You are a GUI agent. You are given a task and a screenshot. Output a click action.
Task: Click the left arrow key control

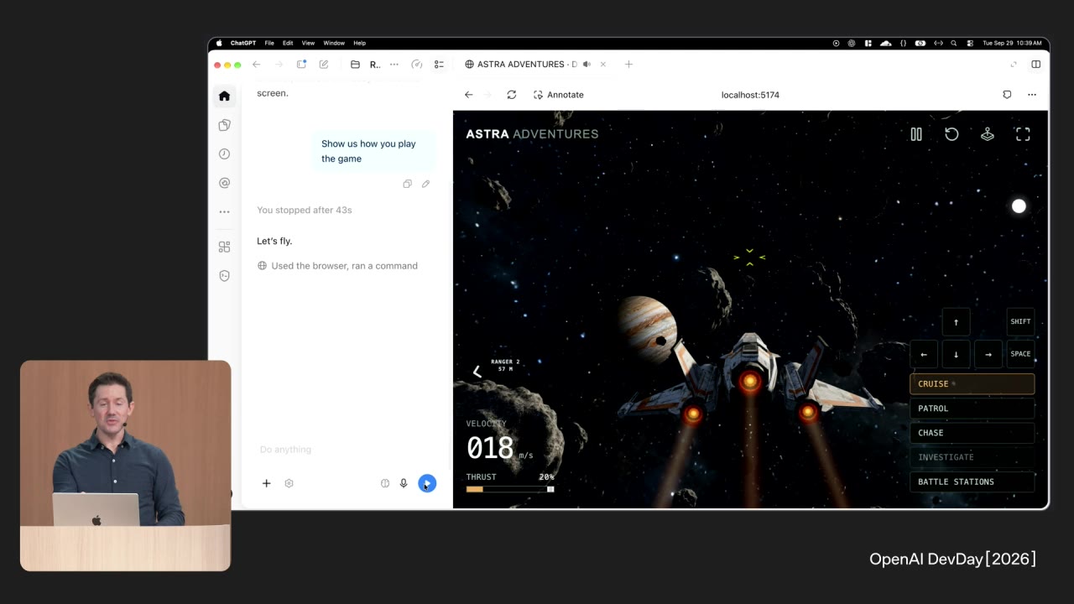tap(924, 354)
